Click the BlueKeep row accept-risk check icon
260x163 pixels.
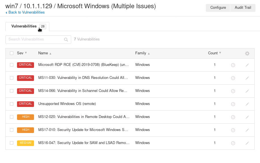(x=233, y=65)
